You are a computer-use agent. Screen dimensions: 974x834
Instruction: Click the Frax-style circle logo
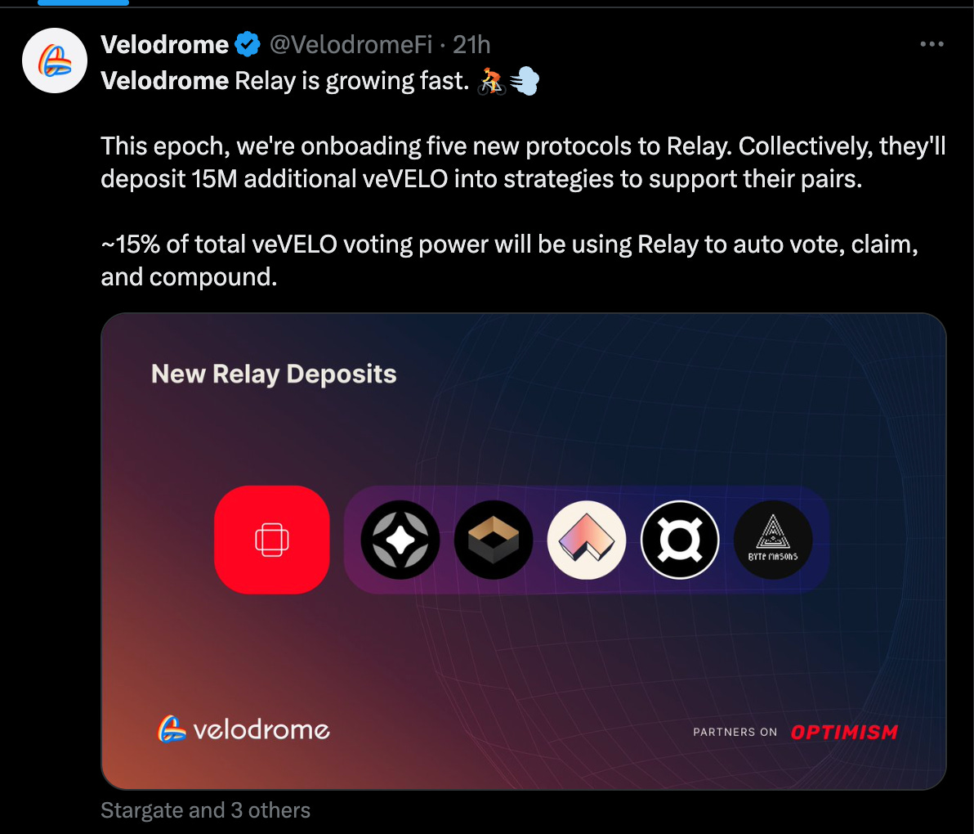point(680,540)
